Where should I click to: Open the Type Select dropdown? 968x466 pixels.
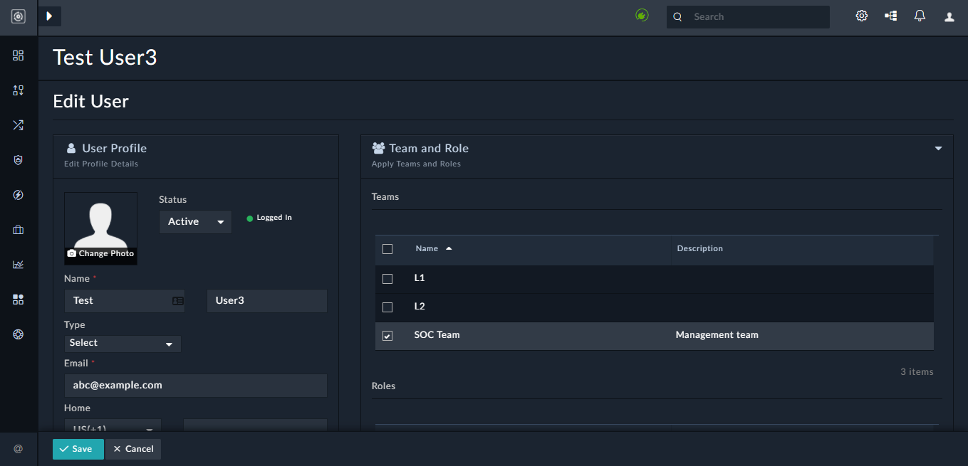pos(122,344)
